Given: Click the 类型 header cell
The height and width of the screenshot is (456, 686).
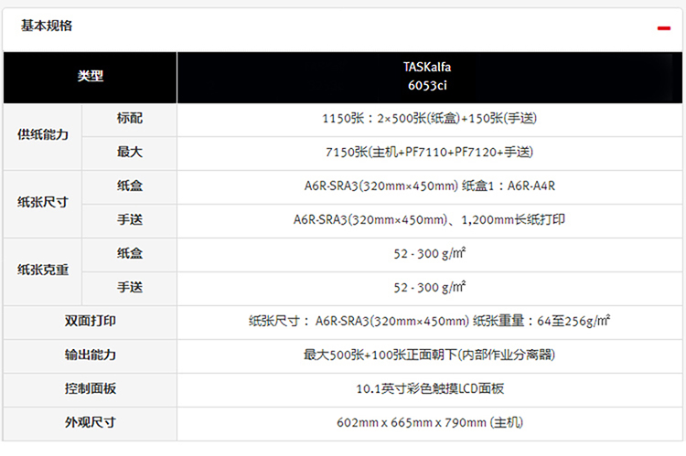Looking at the screenshot, I should click(x=90, y=77).
